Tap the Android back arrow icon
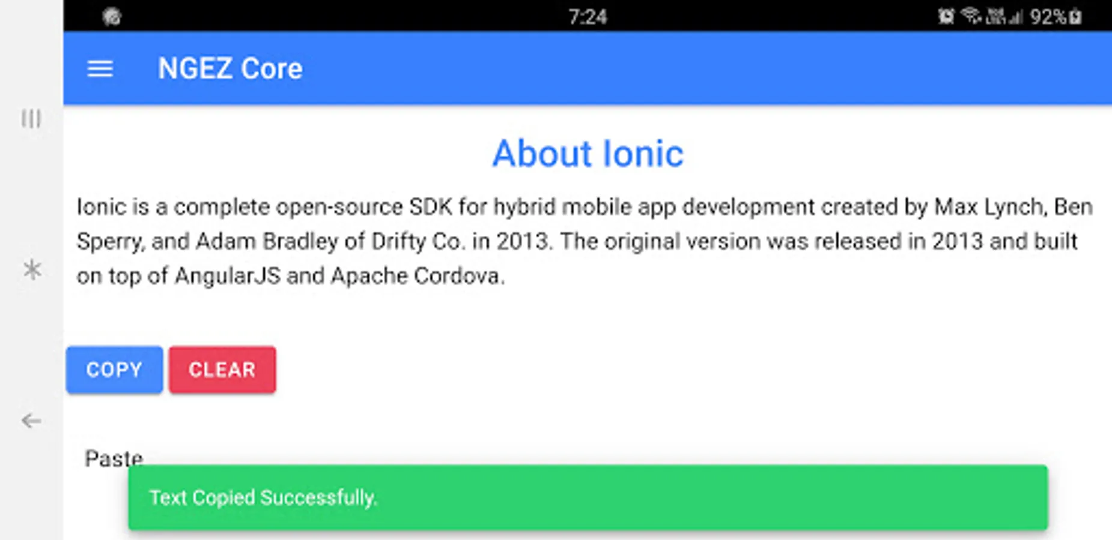This screenshot has height=540, width=1112. pos(31,421)
